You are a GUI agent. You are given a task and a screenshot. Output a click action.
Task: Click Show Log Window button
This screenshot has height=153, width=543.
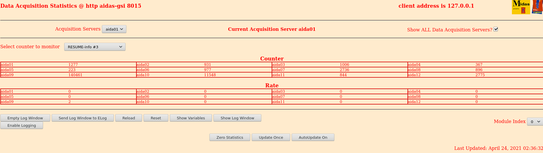pos(237,118)
